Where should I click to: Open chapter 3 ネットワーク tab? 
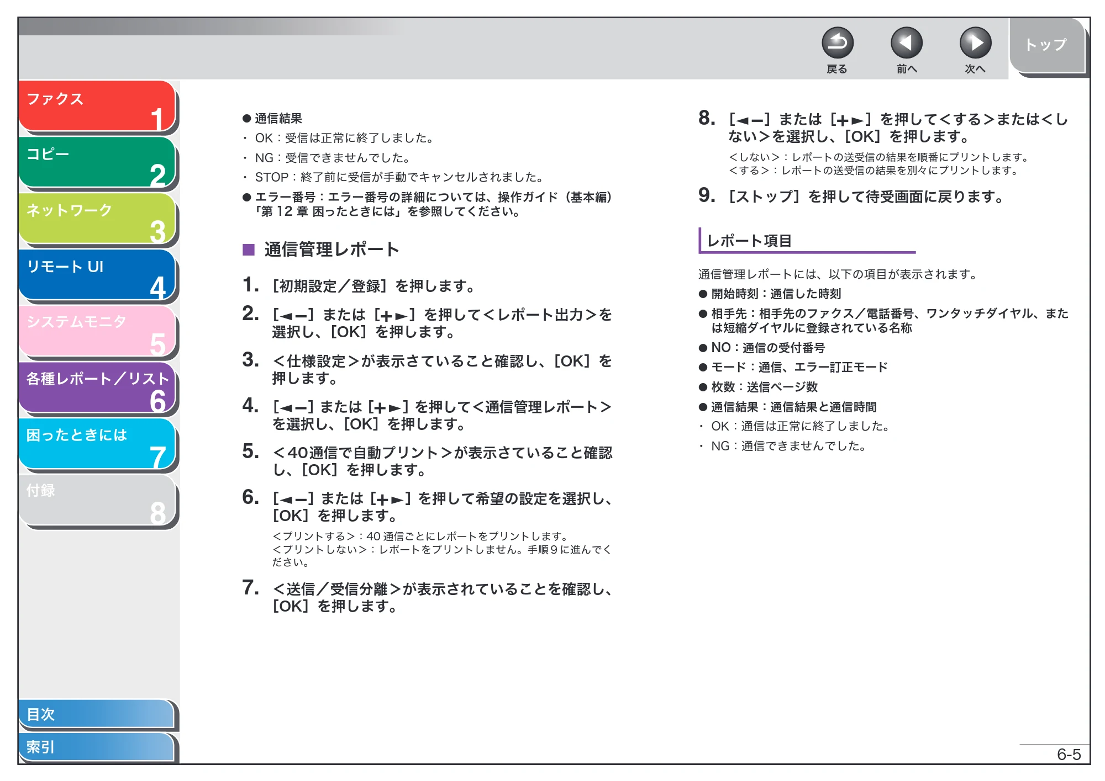97,219
